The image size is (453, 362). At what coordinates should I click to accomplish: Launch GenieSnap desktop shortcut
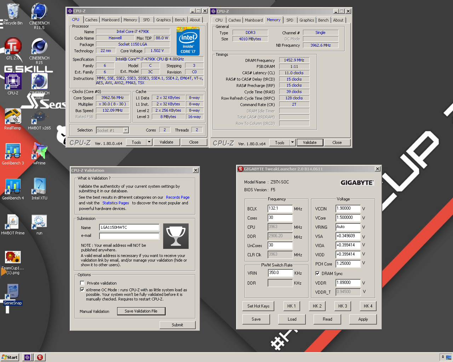tap(13, 294)
